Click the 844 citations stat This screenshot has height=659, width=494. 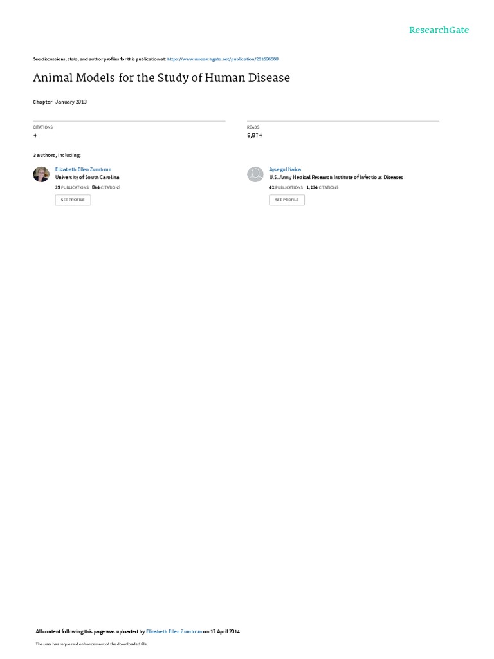click(106, 187)
